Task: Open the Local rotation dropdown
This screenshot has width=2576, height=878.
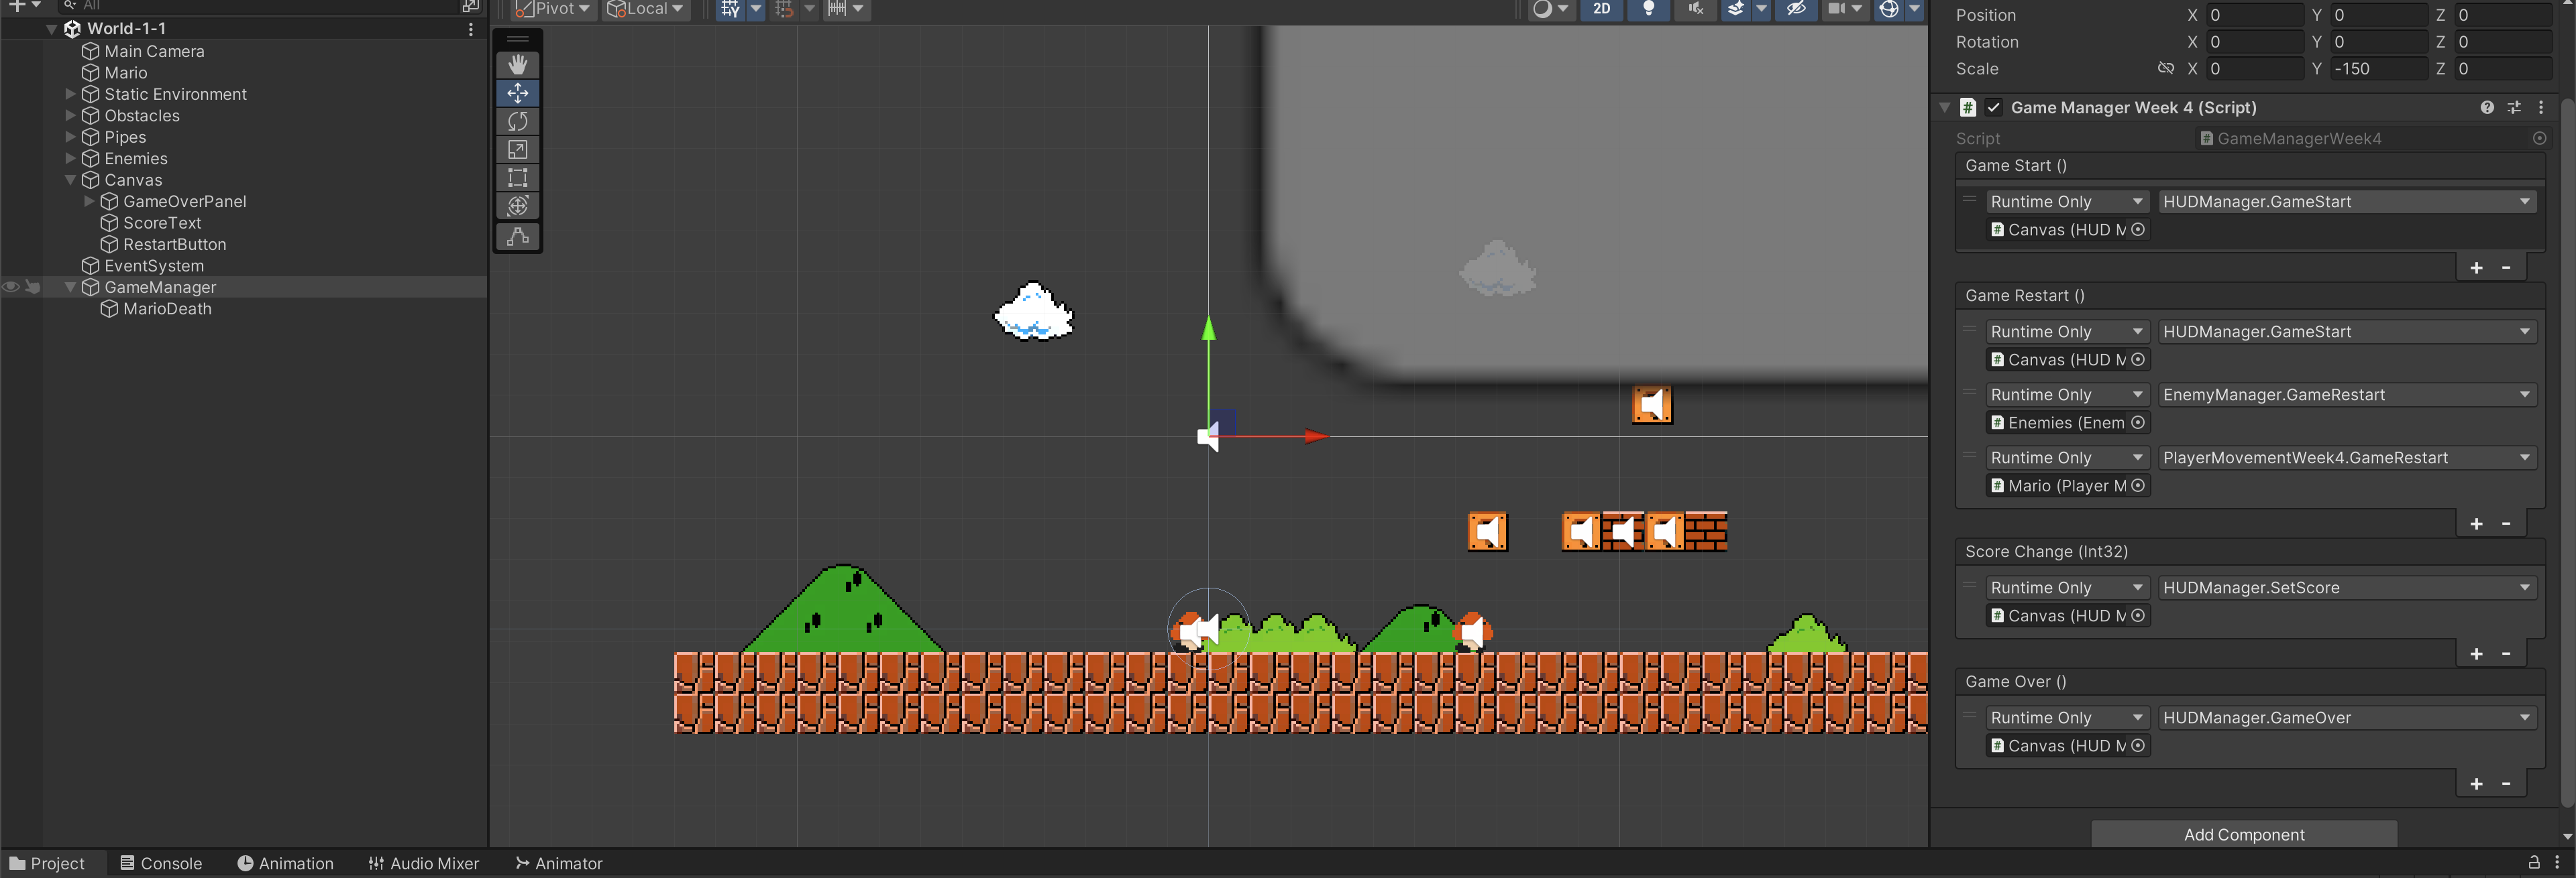Action: point(646,9)
